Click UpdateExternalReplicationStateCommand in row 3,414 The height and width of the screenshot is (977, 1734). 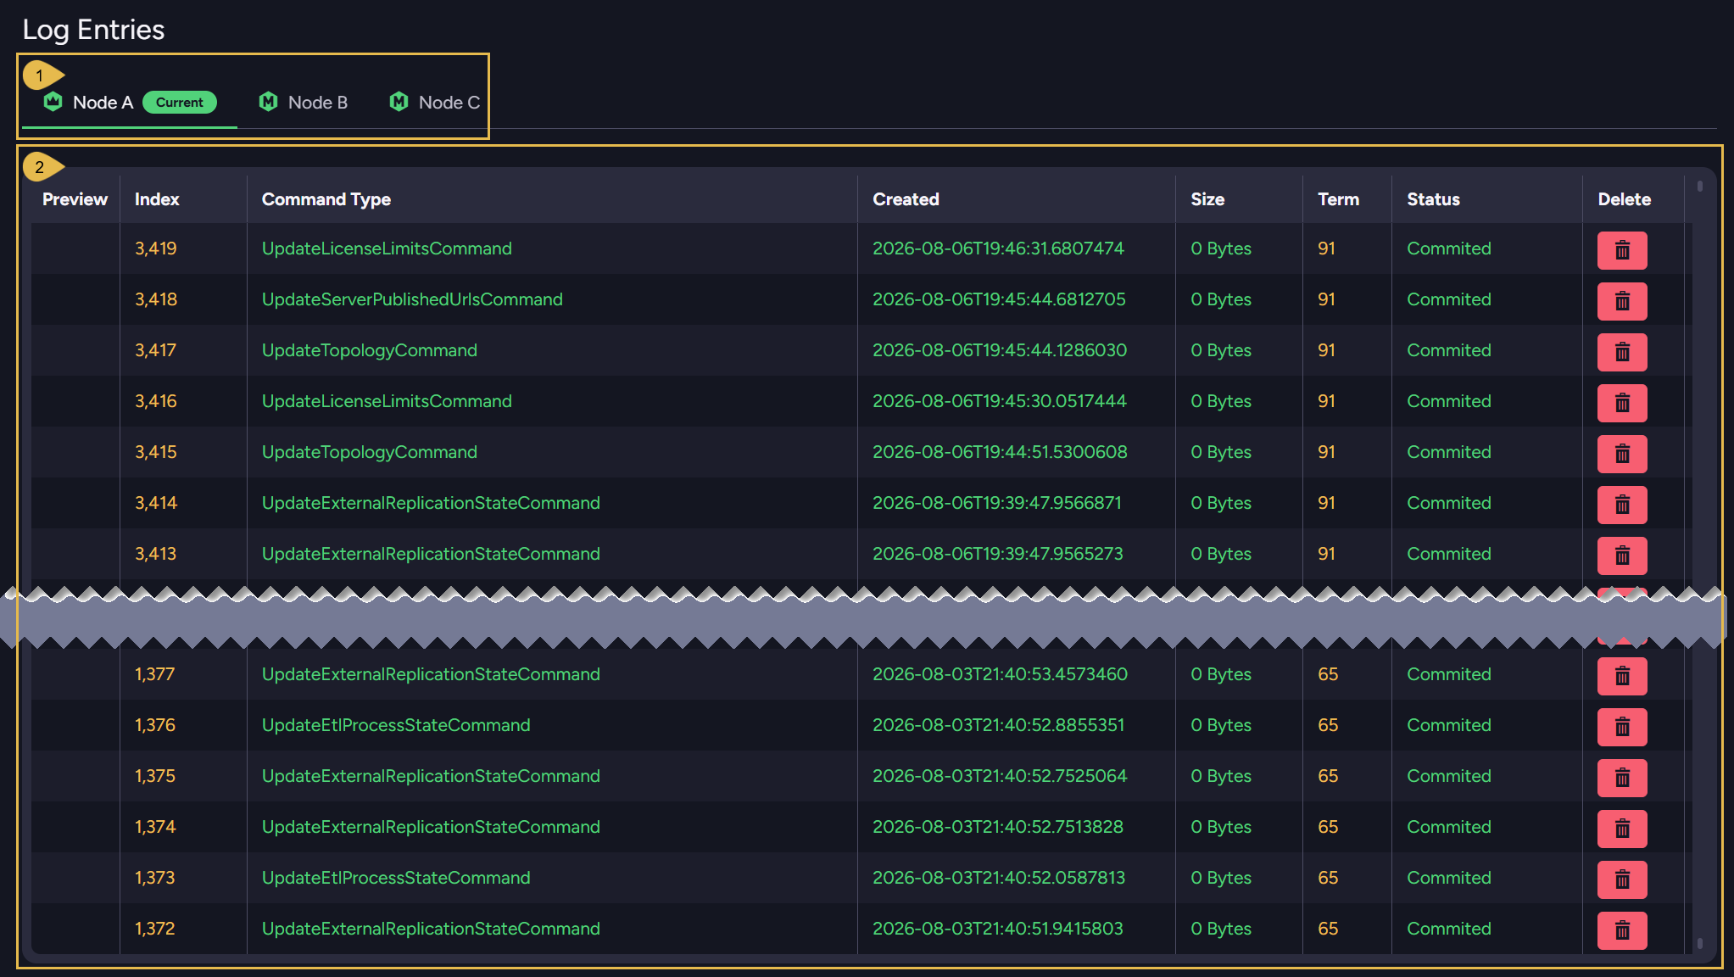[431, 503]
